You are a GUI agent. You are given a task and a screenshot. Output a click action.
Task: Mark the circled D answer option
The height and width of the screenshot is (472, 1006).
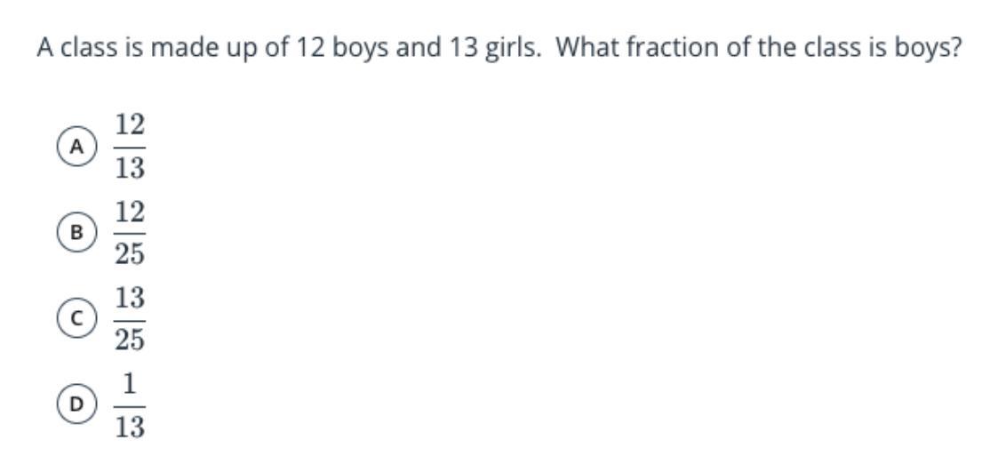[76, 404]
